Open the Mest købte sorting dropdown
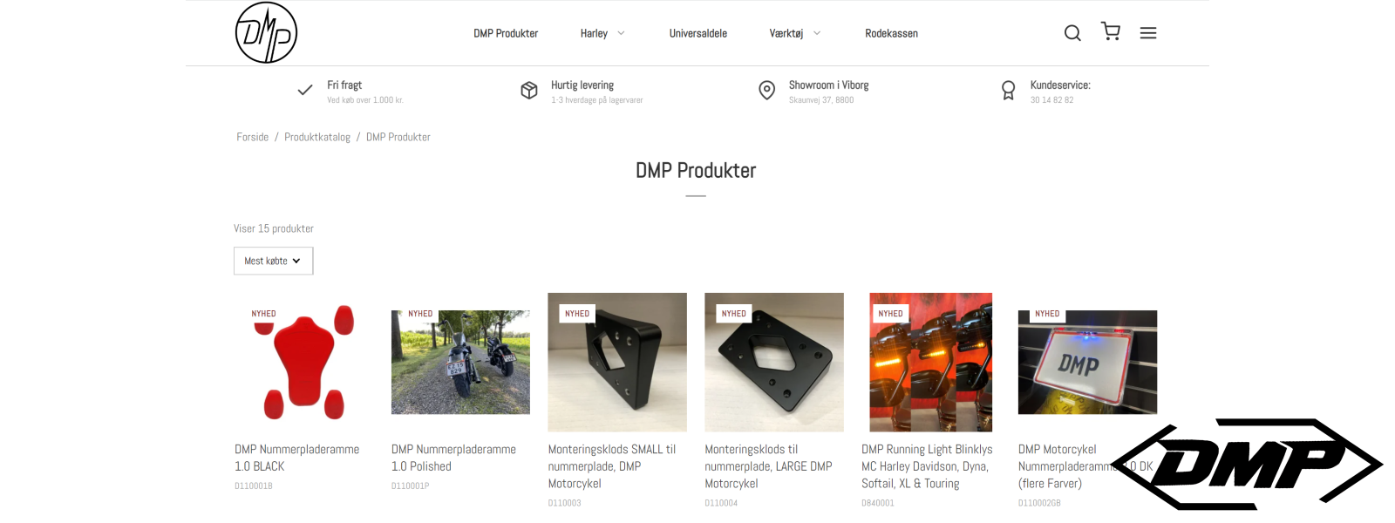This screenshot has width=1395, height=523. [273, 261]
